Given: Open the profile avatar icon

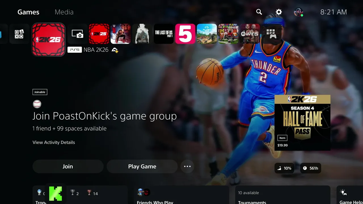Looking at the screenshot, I should (298, 12).
